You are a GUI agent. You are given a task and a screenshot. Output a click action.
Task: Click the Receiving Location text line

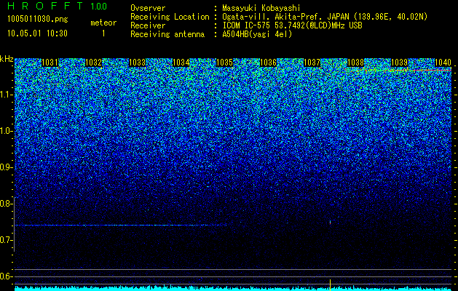(x=279, y=17)
